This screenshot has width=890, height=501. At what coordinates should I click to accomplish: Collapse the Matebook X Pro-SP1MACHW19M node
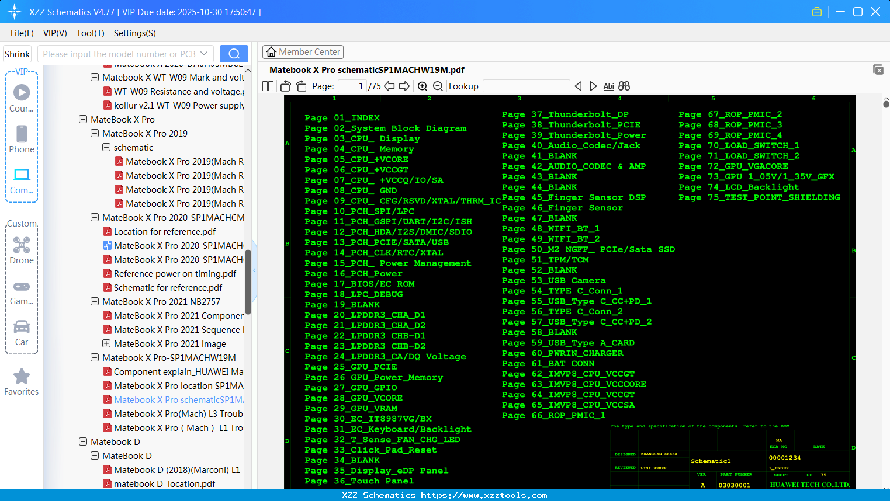[95, 357]
